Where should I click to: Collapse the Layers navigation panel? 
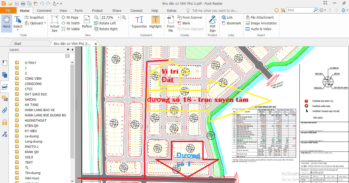pyautogui.click(x=72, y=50)
